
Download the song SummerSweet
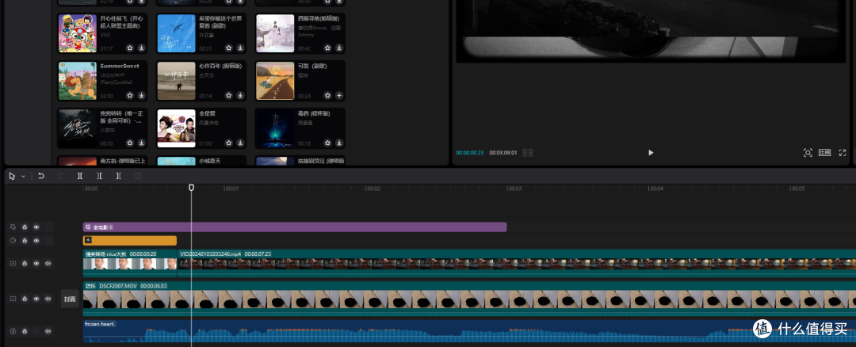[141, 95]
